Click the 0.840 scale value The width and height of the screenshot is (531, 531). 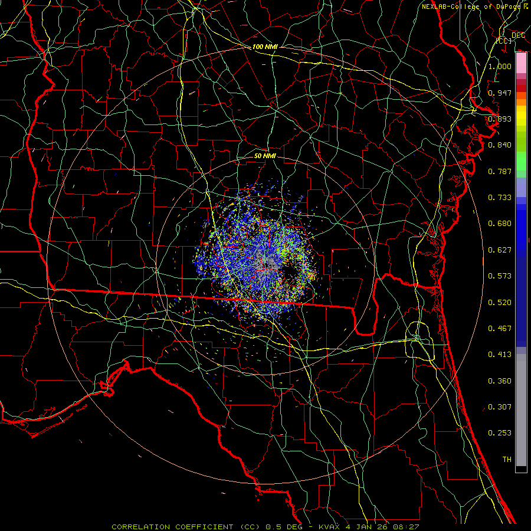(x=500, y=145)
